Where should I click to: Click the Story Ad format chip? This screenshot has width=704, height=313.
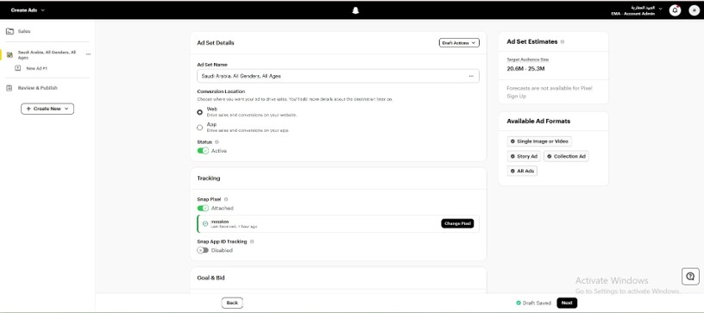coord(524,156)
